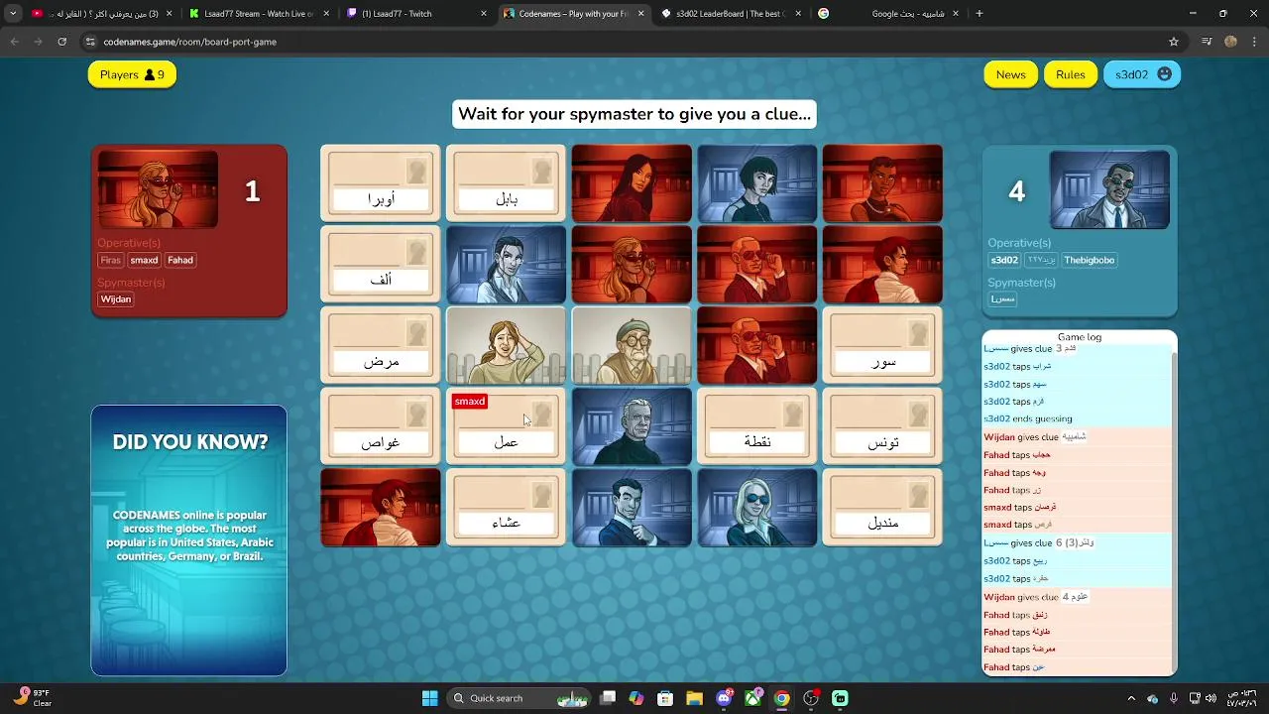Open Microsoft Store from taskbar
The image size is (1269, 714).
click(665, 698)
